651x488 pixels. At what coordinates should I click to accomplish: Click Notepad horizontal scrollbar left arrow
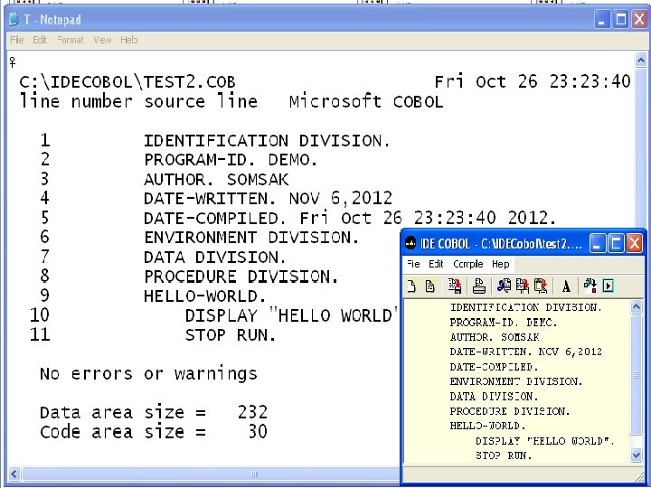click(14, 474)
